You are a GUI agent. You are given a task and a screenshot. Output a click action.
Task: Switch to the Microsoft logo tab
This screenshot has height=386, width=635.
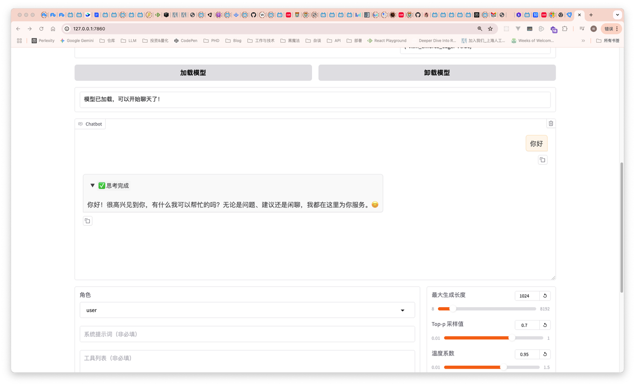pos(552,15)
